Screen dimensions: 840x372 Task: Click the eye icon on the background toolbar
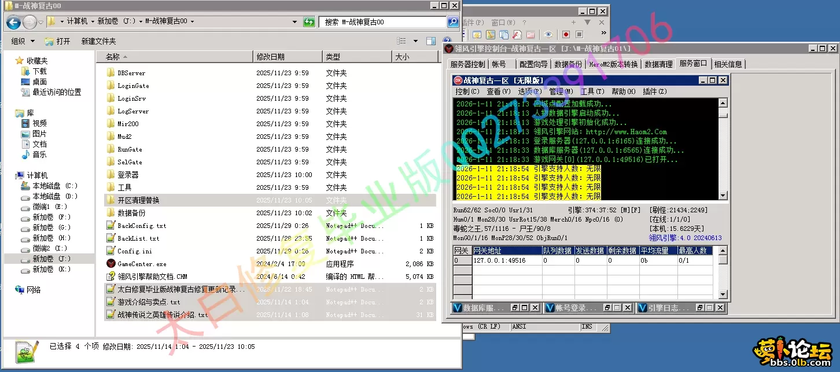(x=548, y=34)
